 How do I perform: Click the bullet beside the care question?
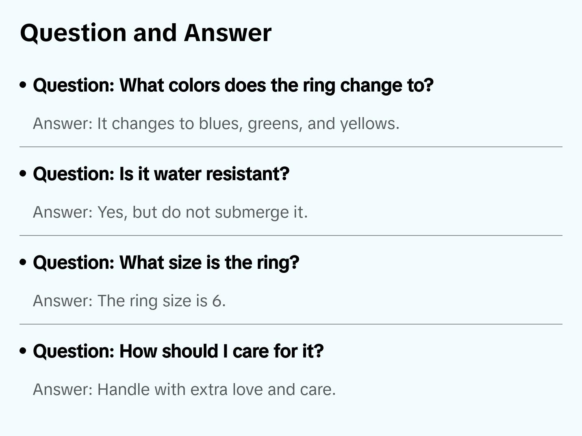pos(23,351)
